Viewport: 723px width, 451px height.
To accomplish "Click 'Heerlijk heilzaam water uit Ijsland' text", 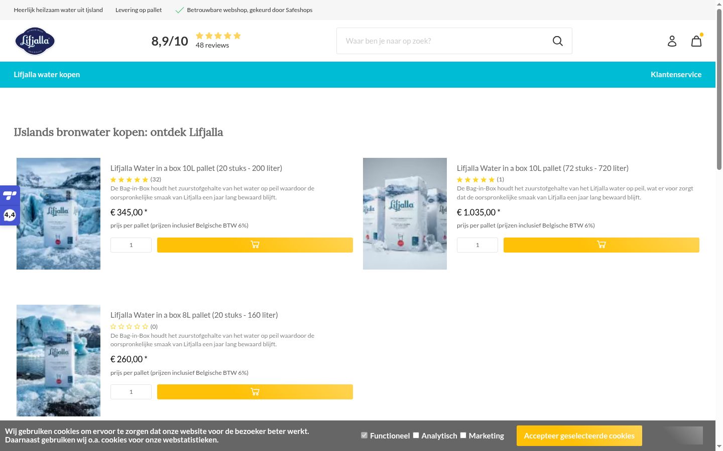I will [x=58, y=10].
